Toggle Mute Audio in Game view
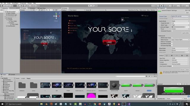The height and width of the screenshot is (106, 190). coord(143,10)
